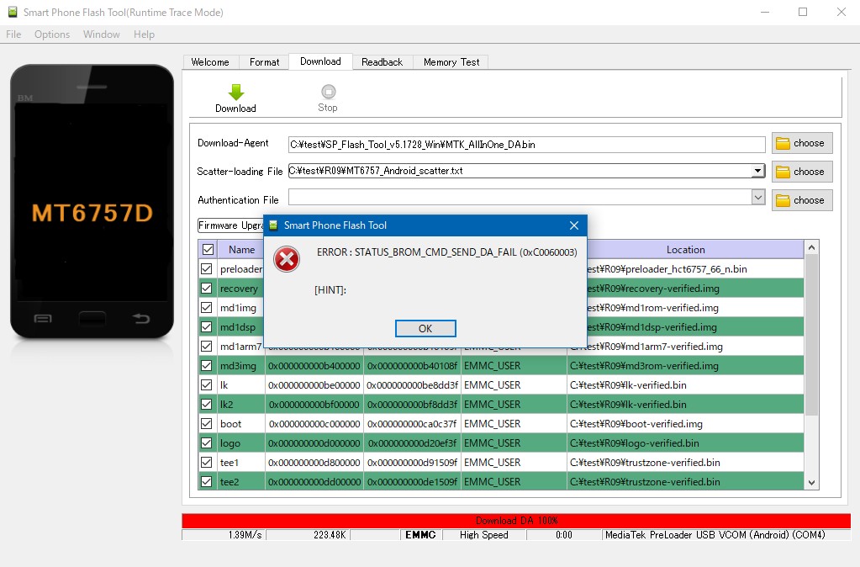Choose a Scatter-loading file
This screenshot has height=567, width=860.
802,172
